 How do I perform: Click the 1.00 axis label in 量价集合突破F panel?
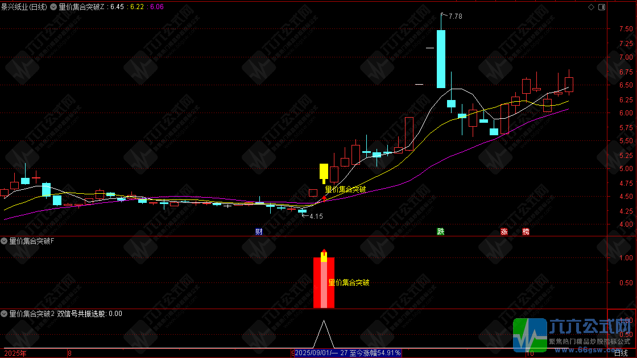click(x=626, y=258)
